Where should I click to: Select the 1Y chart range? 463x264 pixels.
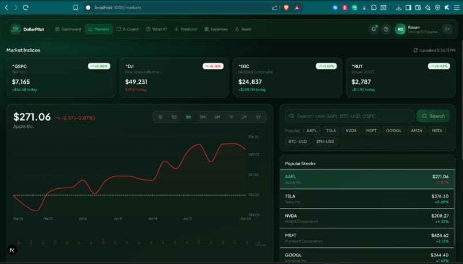tap(231, 117)
